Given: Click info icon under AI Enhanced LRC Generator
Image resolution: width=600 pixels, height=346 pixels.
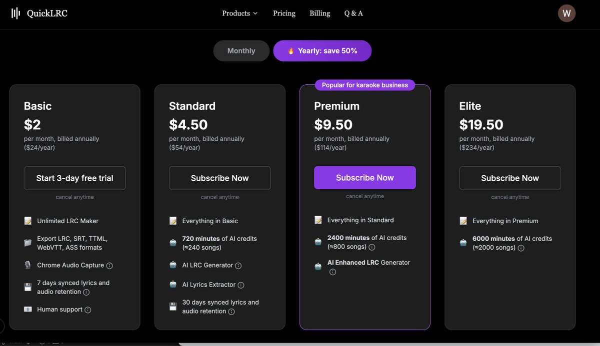Looking at the screenshot, I should [332, 272].
